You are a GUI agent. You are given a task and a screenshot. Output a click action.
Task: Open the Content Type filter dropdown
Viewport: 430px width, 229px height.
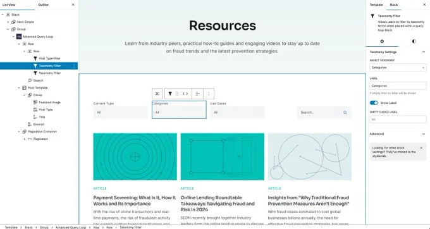pos(120,113)
